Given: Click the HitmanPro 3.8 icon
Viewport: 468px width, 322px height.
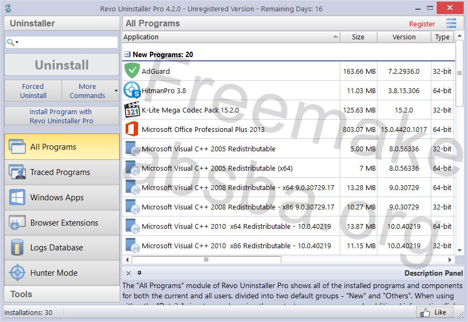Looking at the screenshot, I should pos(132,90).
